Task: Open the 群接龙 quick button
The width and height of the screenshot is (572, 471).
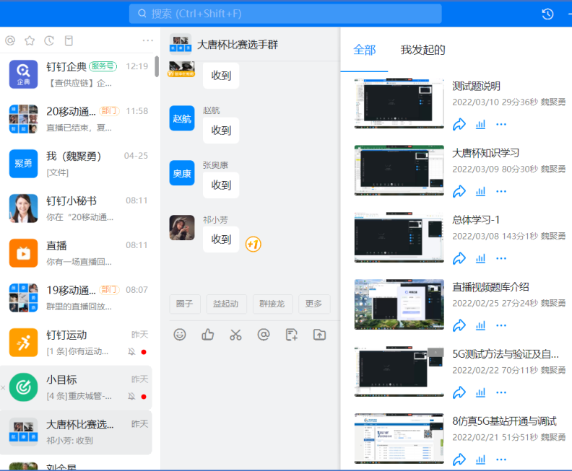Action: point(272,304)
